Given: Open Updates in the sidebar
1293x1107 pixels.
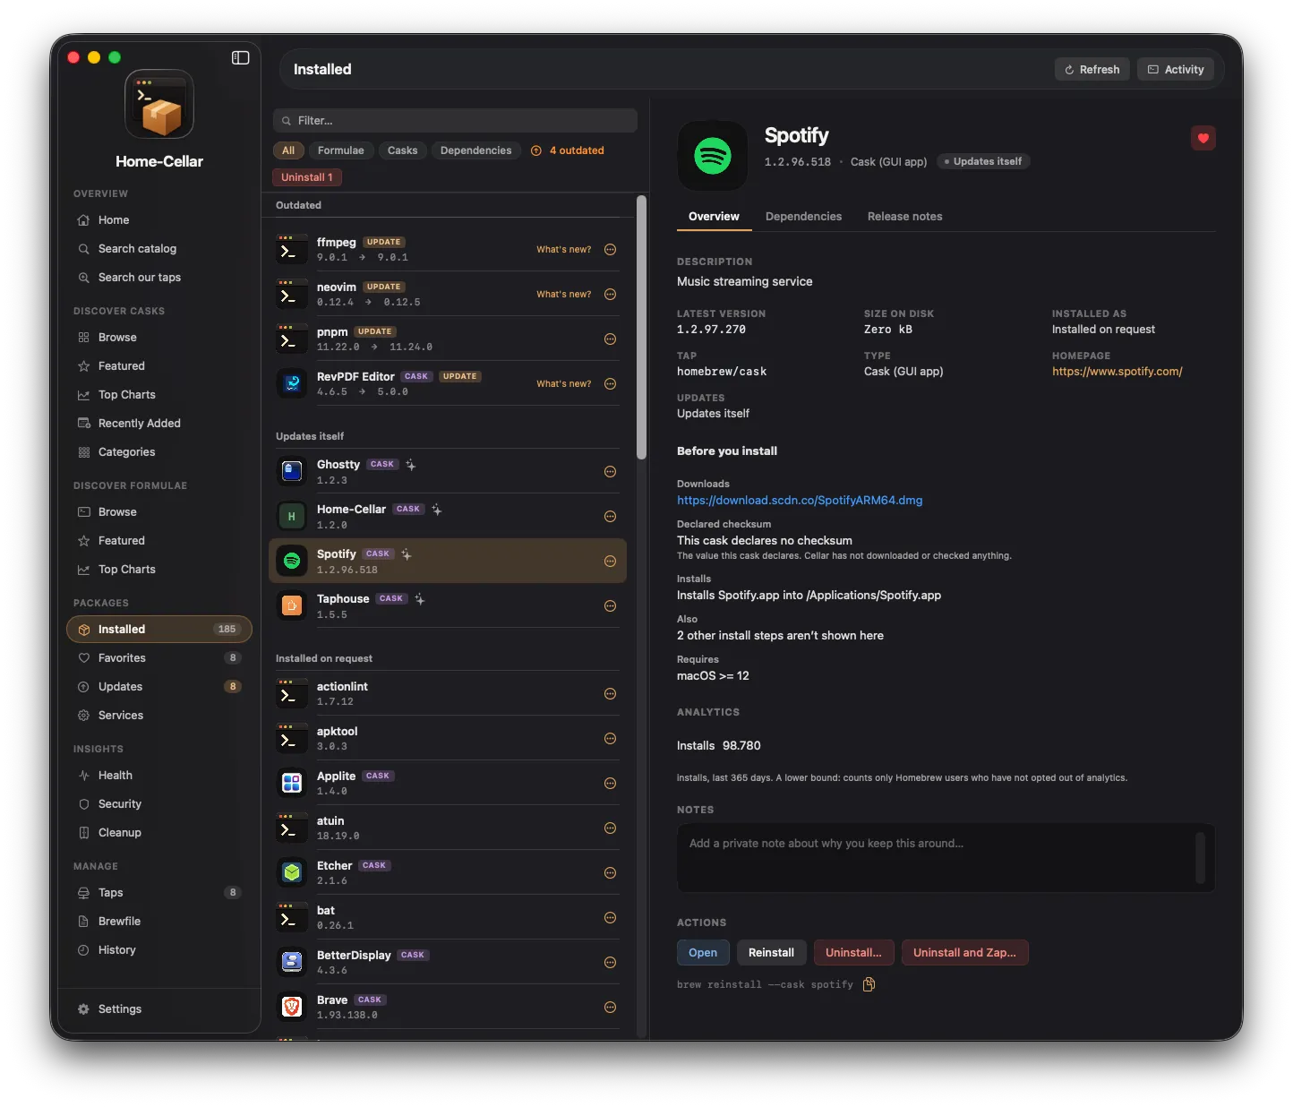Looking at the screenshot, I should [x=159, y=687].
